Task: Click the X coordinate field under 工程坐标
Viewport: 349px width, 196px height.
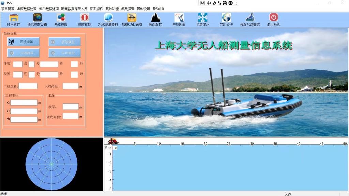Action: (x=24, y=103)
